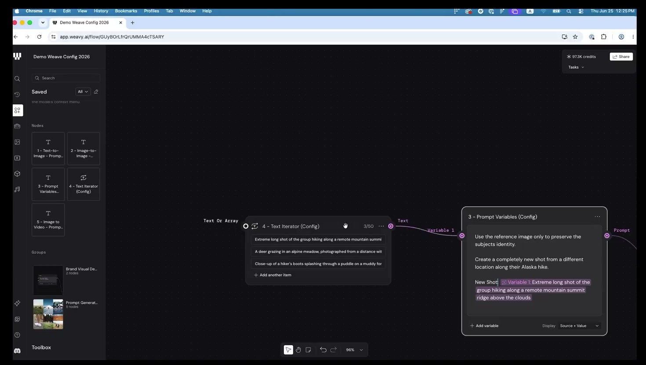Click the Text output port of iterator
This screenshot has height=365, width=646.
pos(391,226)
